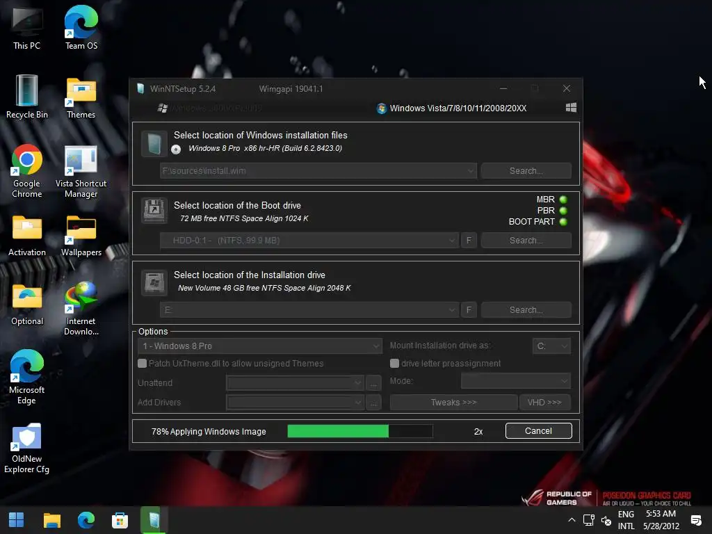Click the green Applying Windows Image progress bar
712x534 pixels.
(x=360, y=431)
